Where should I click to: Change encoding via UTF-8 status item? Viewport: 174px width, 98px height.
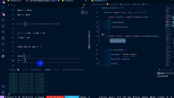(x=119, y=97)
